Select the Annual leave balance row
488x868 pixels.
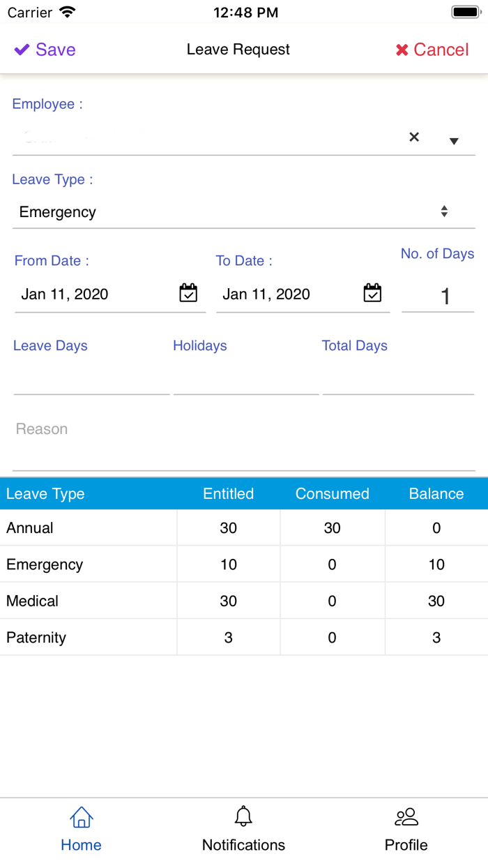[x=244, y=527]
